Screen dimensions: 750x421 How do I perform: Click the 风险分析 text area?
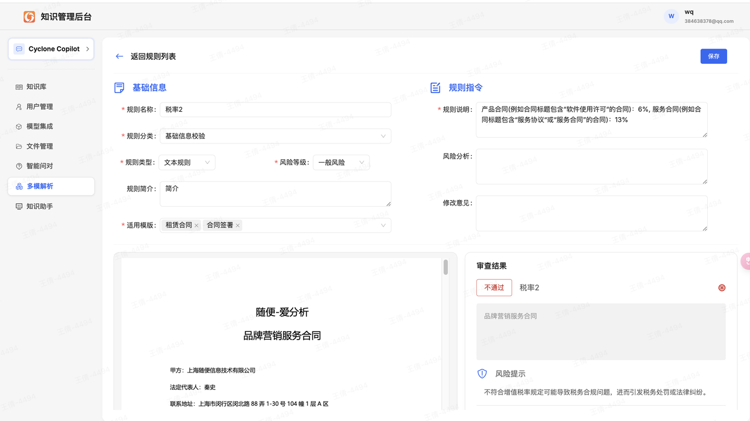click(591, 166)
